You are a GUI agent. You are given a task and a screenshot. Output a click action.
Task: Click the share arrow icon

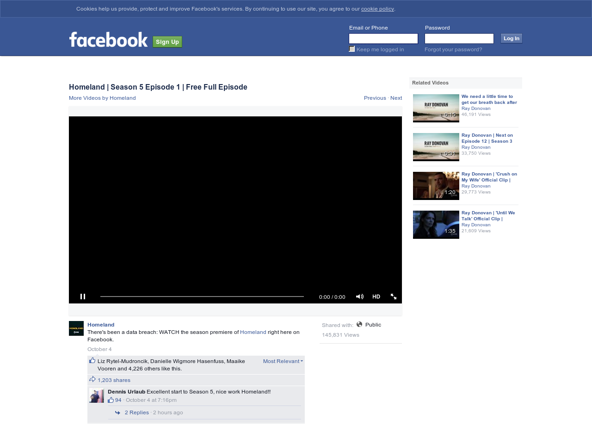click(92, 379)
